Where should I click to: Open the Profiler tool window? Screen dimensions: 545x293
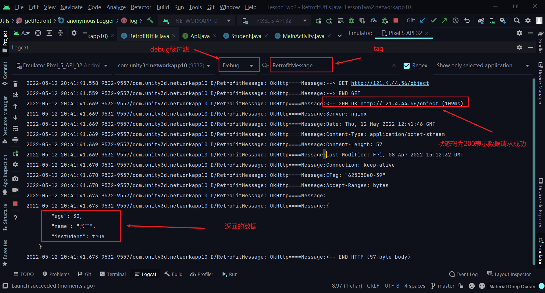pos(202,274)
